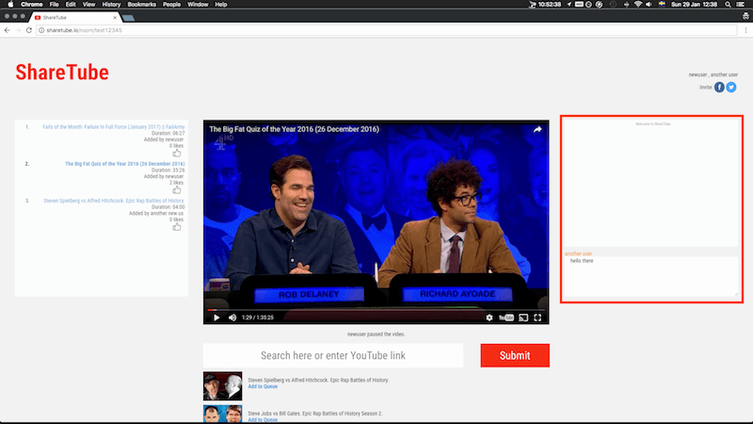This screenshot has width=753, height=424.
Task: Add Steve Jobs vs Bill Gates to queue
Action: 263,419
